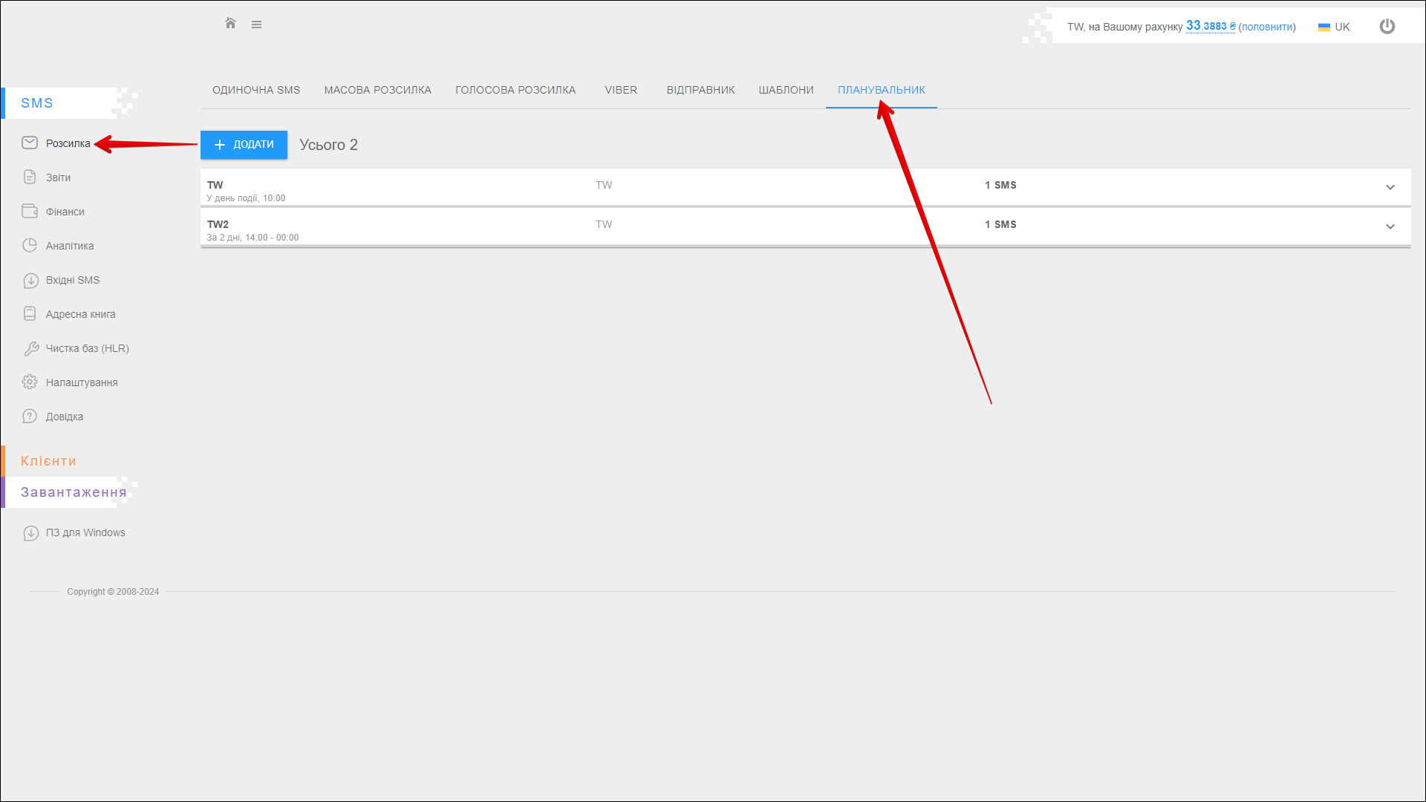1426x802 pixels.
Task: Toggle the hamburger menu icon
Action: click(256, 25)
